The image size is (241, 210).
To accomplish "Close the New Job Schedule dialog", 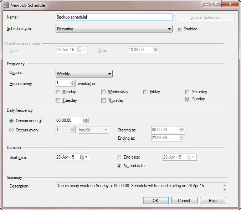I will tap(230, 4).
